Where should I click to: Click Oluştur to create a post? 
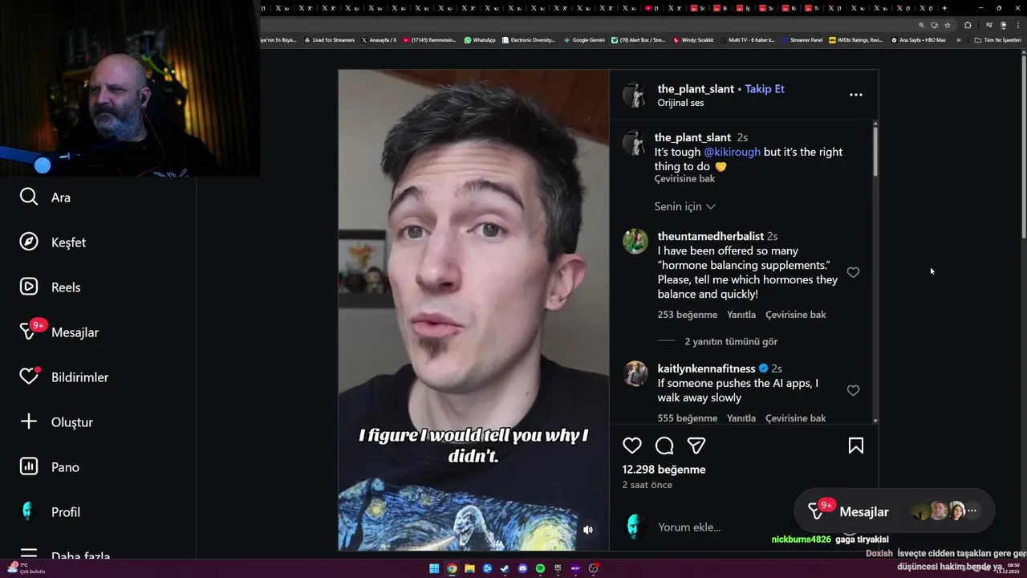pyautogui.click(x=56, y=421)
